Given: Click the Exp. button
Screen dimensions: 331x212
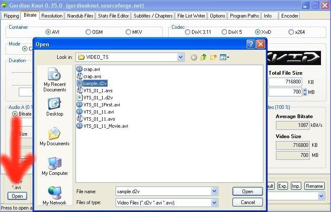Looking at the screenshot, I should pyautogui.click(x=283, y=186).
